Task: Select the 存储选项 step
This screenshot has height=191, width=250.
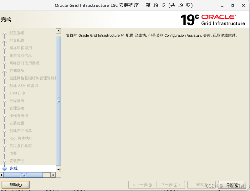Action: pos(17,71)
